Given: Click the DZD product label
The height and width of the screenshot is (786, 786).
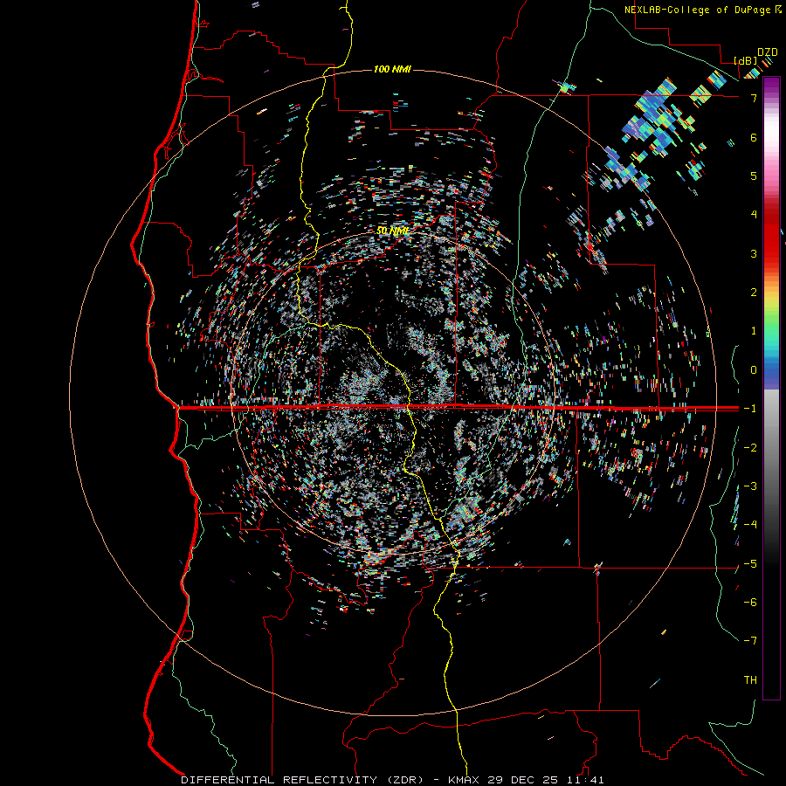Looking at the screenshot, I should coord(768,52).
